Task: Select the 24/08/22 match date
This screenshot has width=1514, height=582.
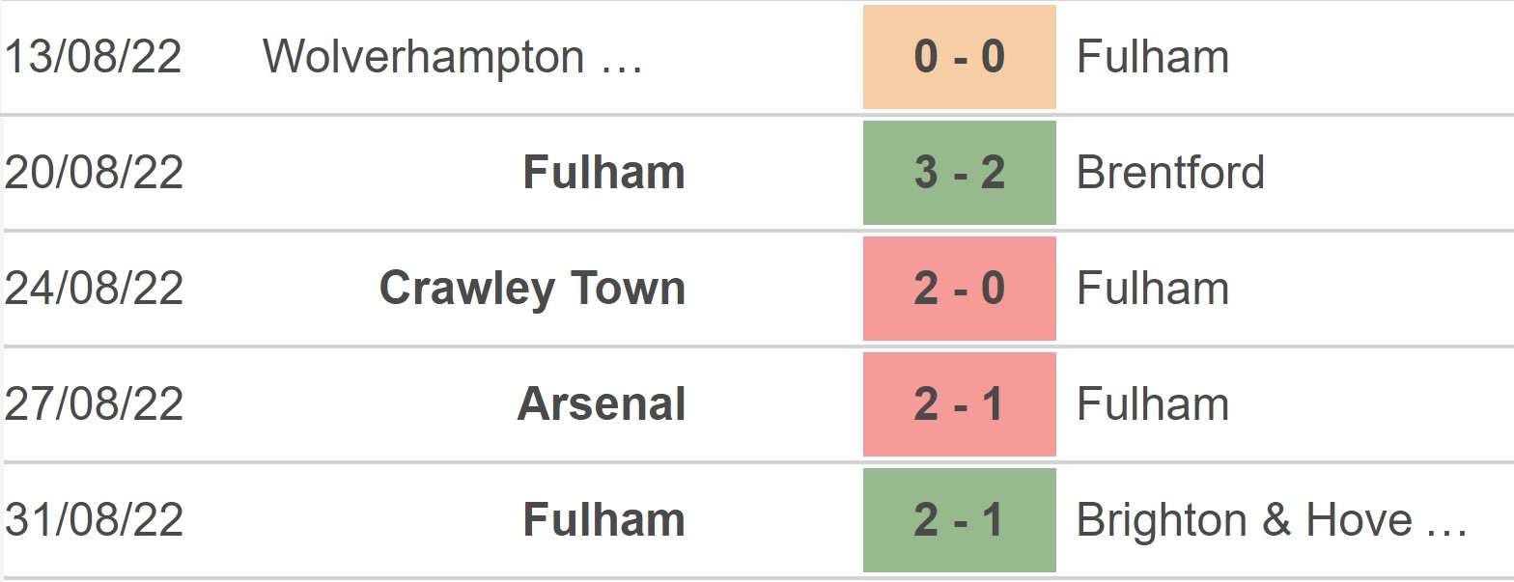Action: [94, 289]
